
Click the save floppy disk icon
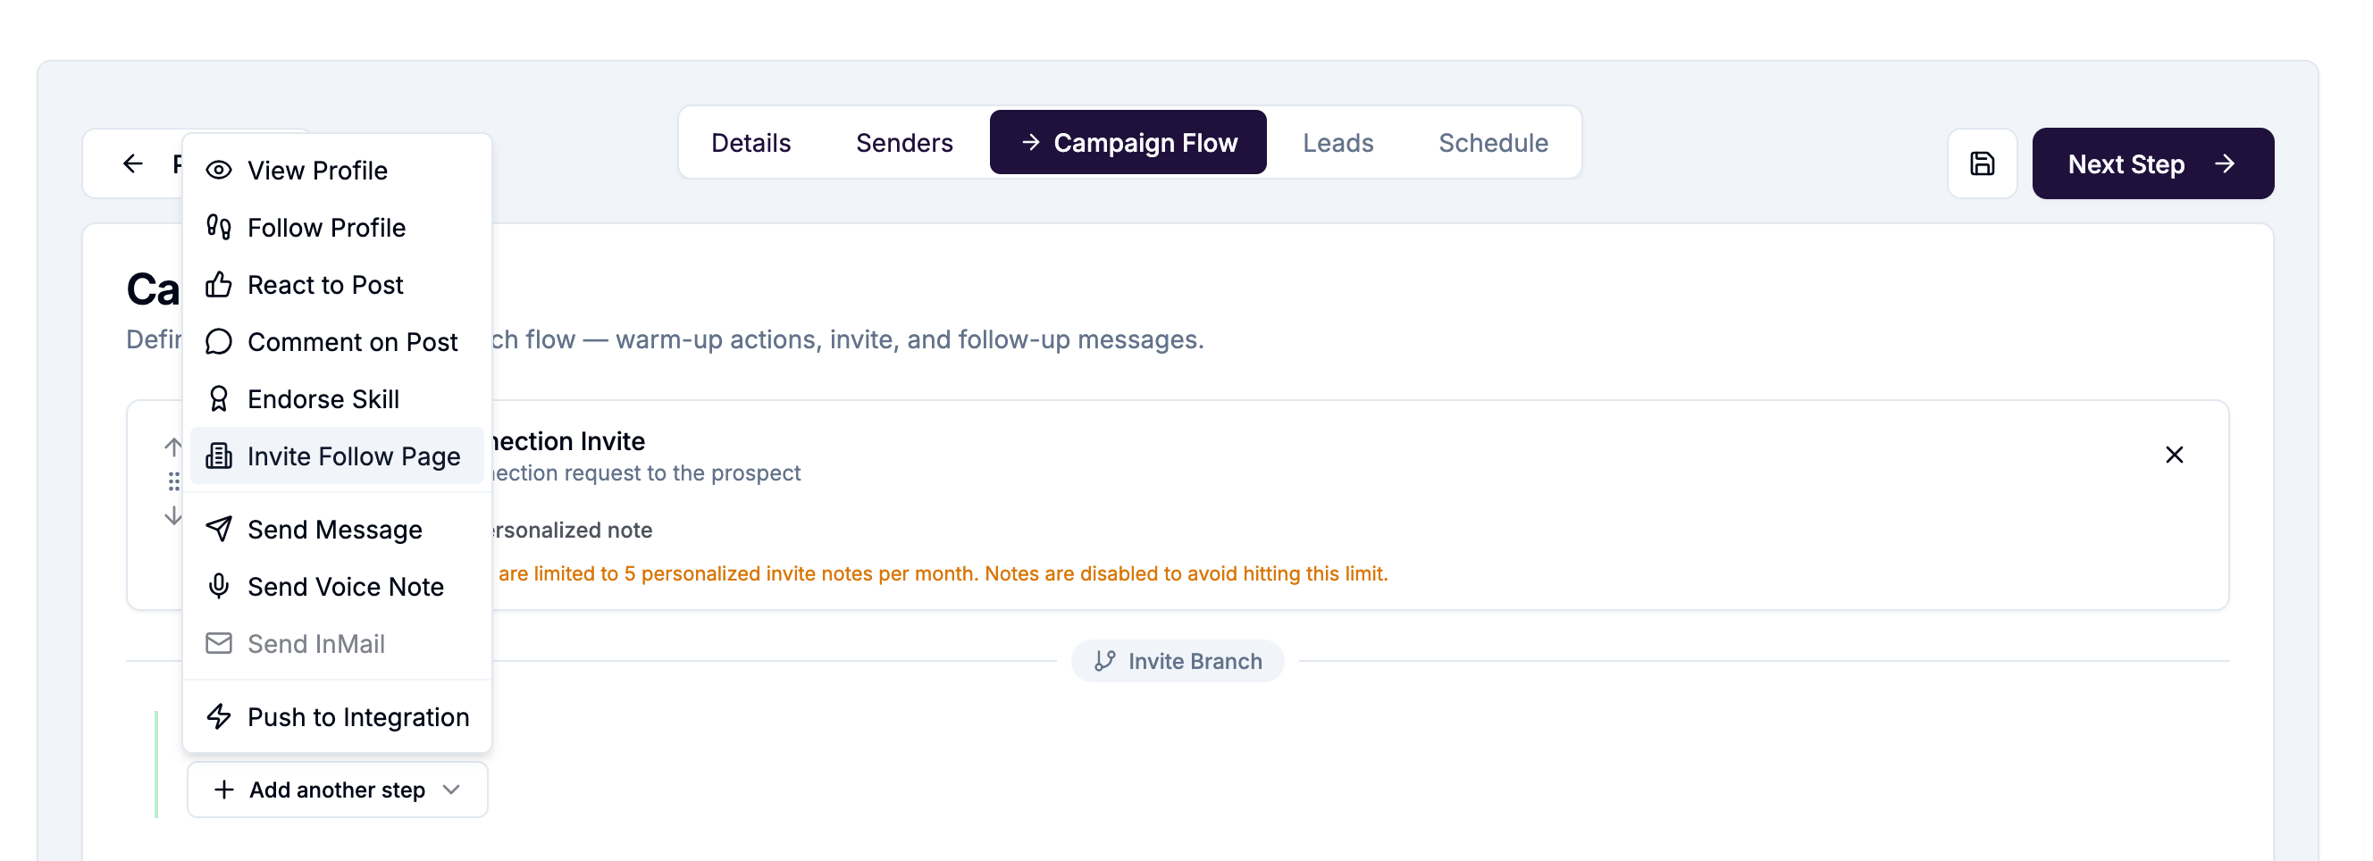pos(1982,163)
